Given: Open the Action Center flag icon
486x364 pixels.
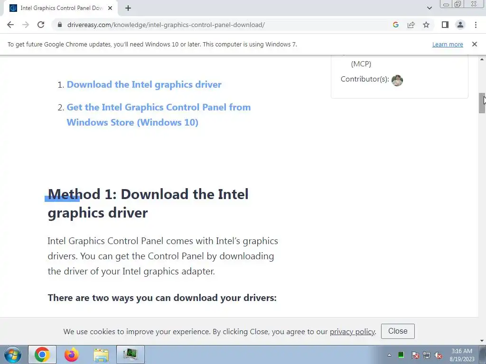Looking at the screenshot, I should click(x=415, y=355).
